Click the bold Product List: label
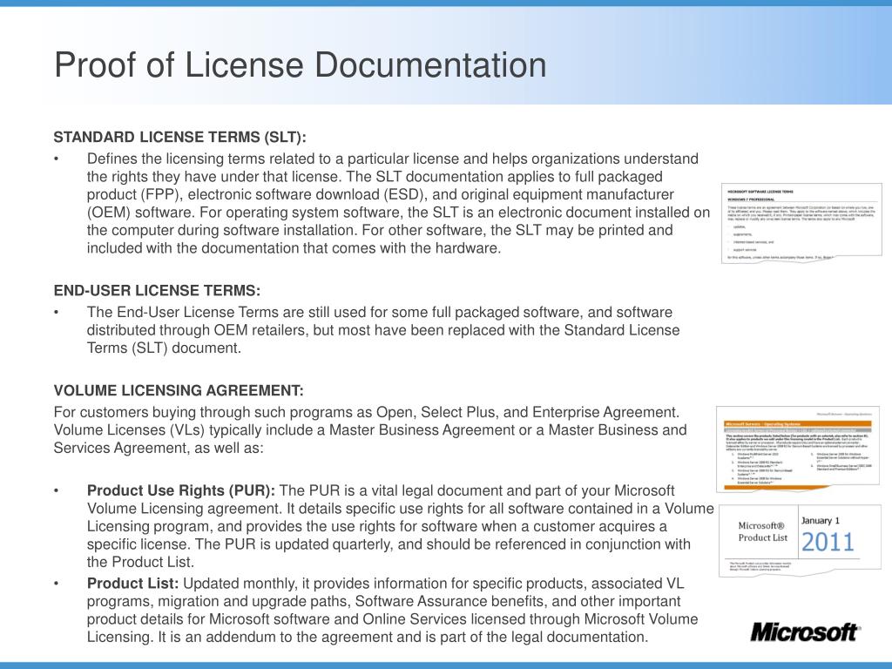Screen dimensions: 892x669 [132, 584]
